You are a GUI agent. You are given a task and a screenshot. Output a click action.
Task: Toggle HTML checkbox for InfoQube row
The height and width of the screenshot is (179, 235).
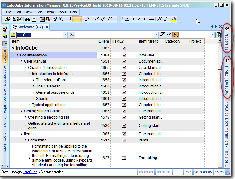pyautogui.click(x=124, y=48)
